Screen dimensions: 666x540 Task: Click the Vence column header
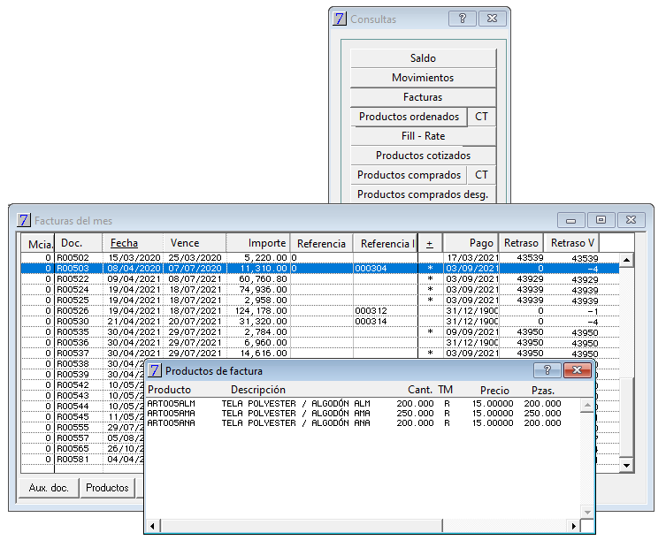(x=195, y=243)
